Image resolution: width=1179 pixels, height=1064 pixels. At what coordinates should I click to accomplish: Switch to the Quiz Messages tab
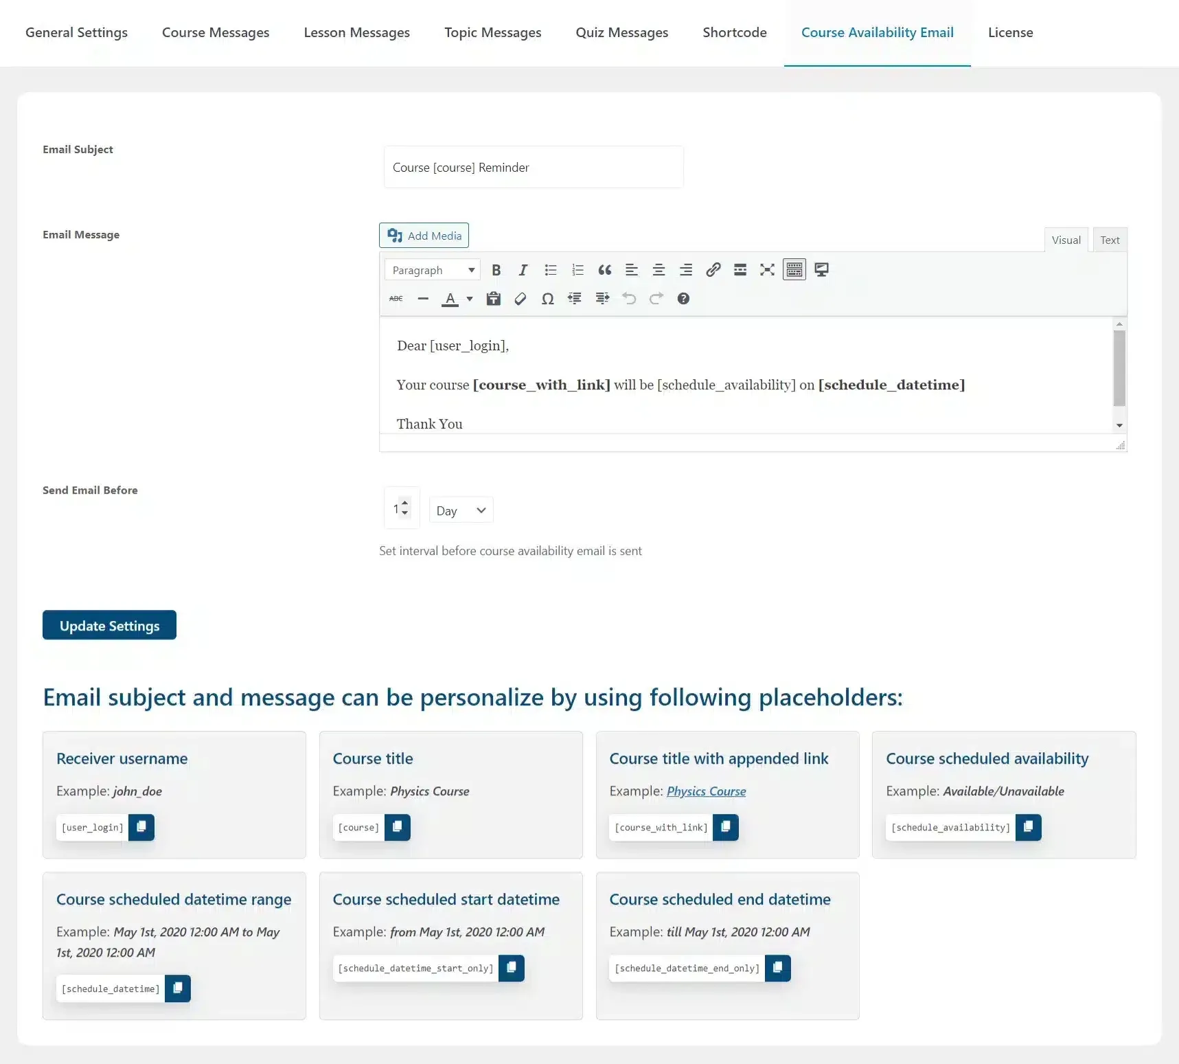coord(621,32)
